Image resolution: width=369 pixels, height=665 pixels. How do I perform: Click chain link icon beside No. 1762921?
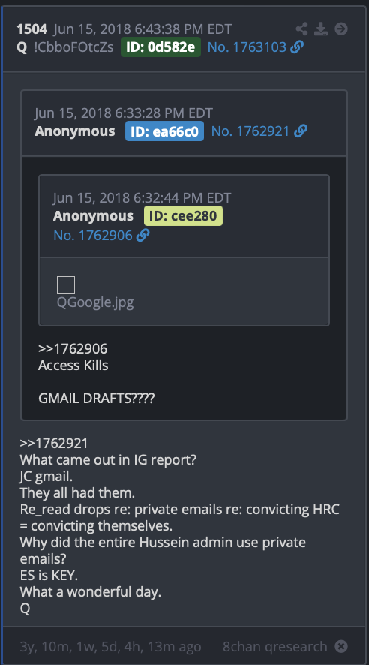pos(300,131)
